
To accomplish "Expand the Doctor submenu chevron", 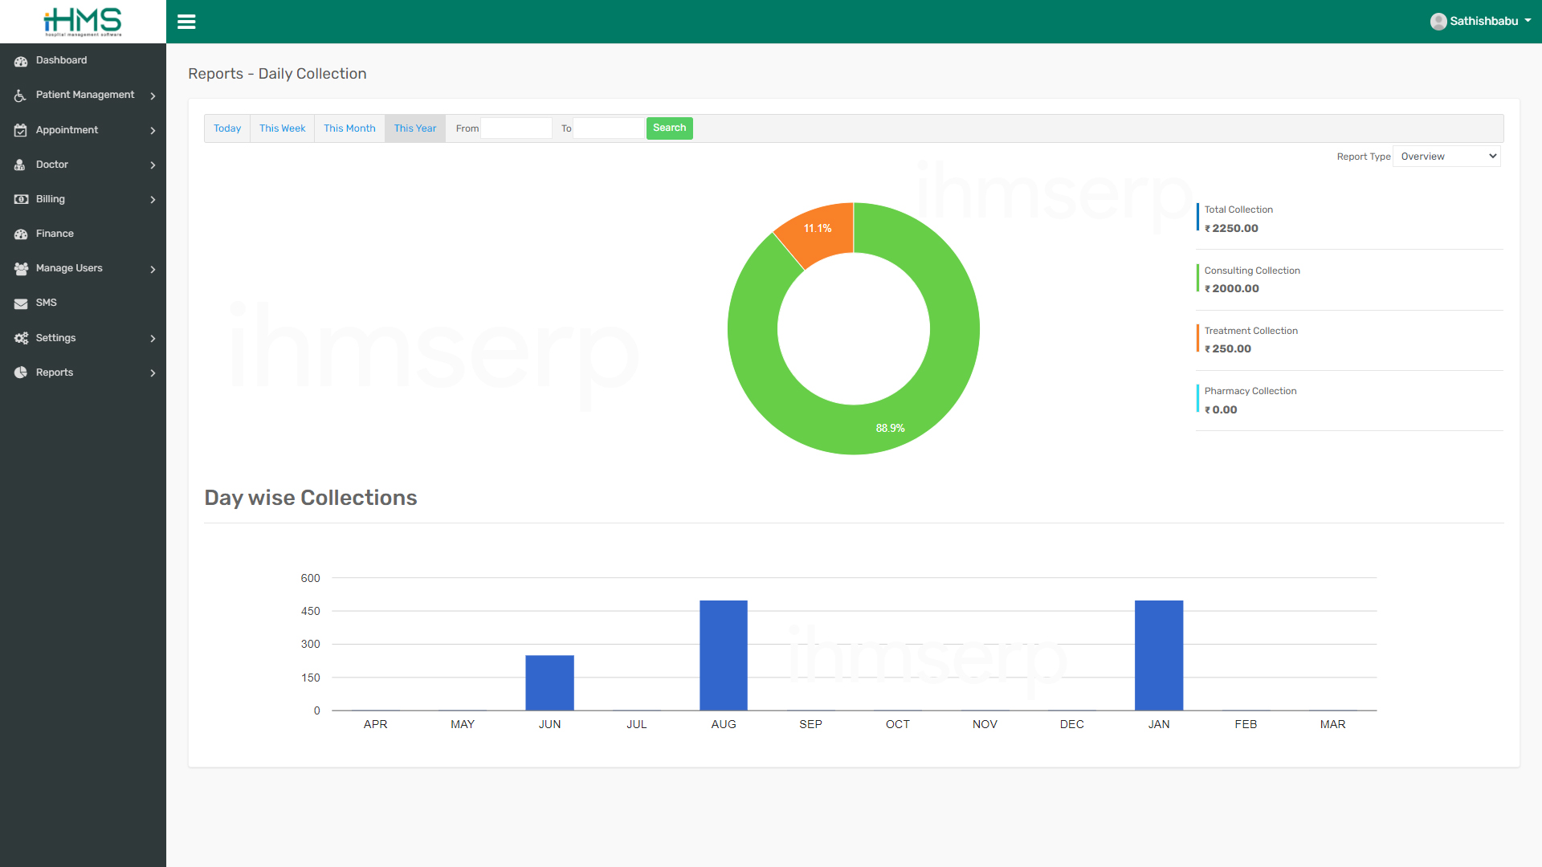I will click(x=153, y=165).
